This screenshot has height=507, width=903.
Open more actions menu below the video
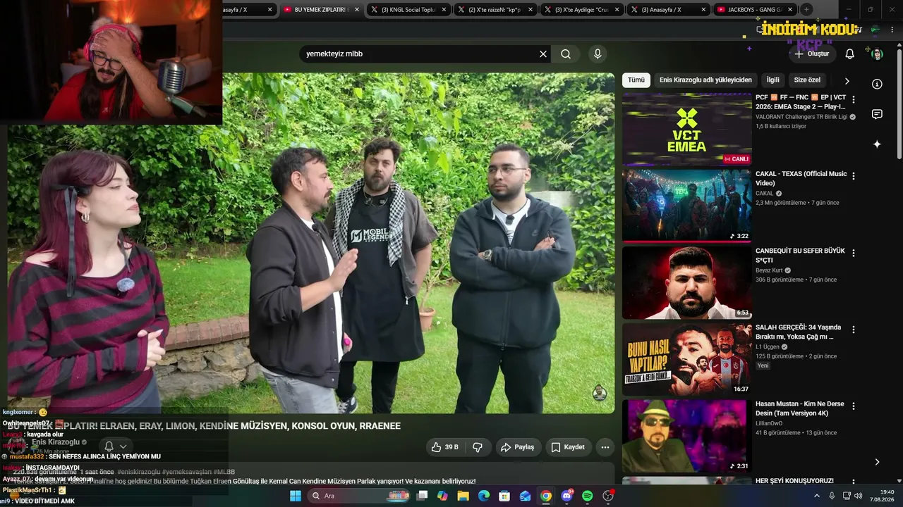605,447
